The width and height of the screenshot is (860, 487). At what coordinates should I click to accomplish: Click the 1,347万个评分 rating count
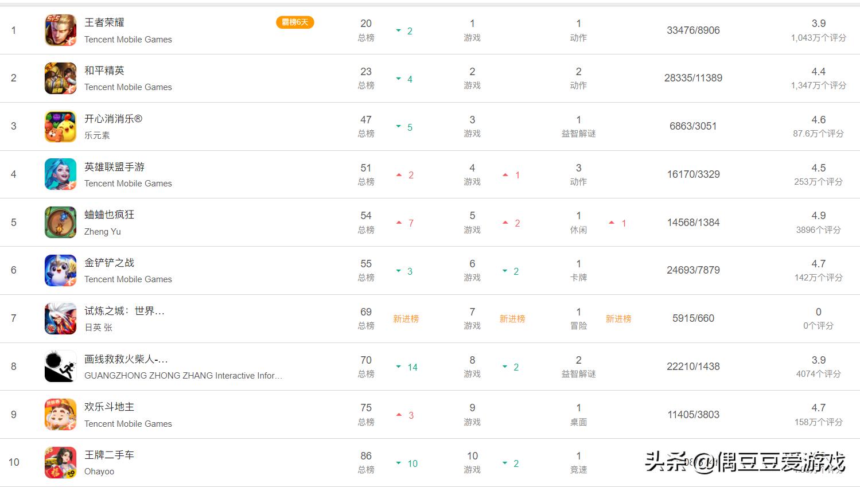[818, 85]
